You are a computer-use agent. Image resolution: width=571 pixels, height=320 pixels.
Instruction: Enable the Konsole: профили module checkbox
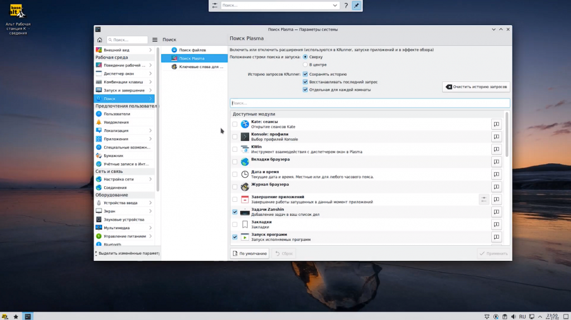click(x=235, y=137)
